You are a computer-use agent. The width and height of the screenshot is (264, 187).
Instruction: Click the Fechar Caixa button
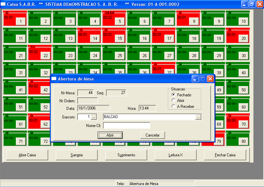coord(225,155)
